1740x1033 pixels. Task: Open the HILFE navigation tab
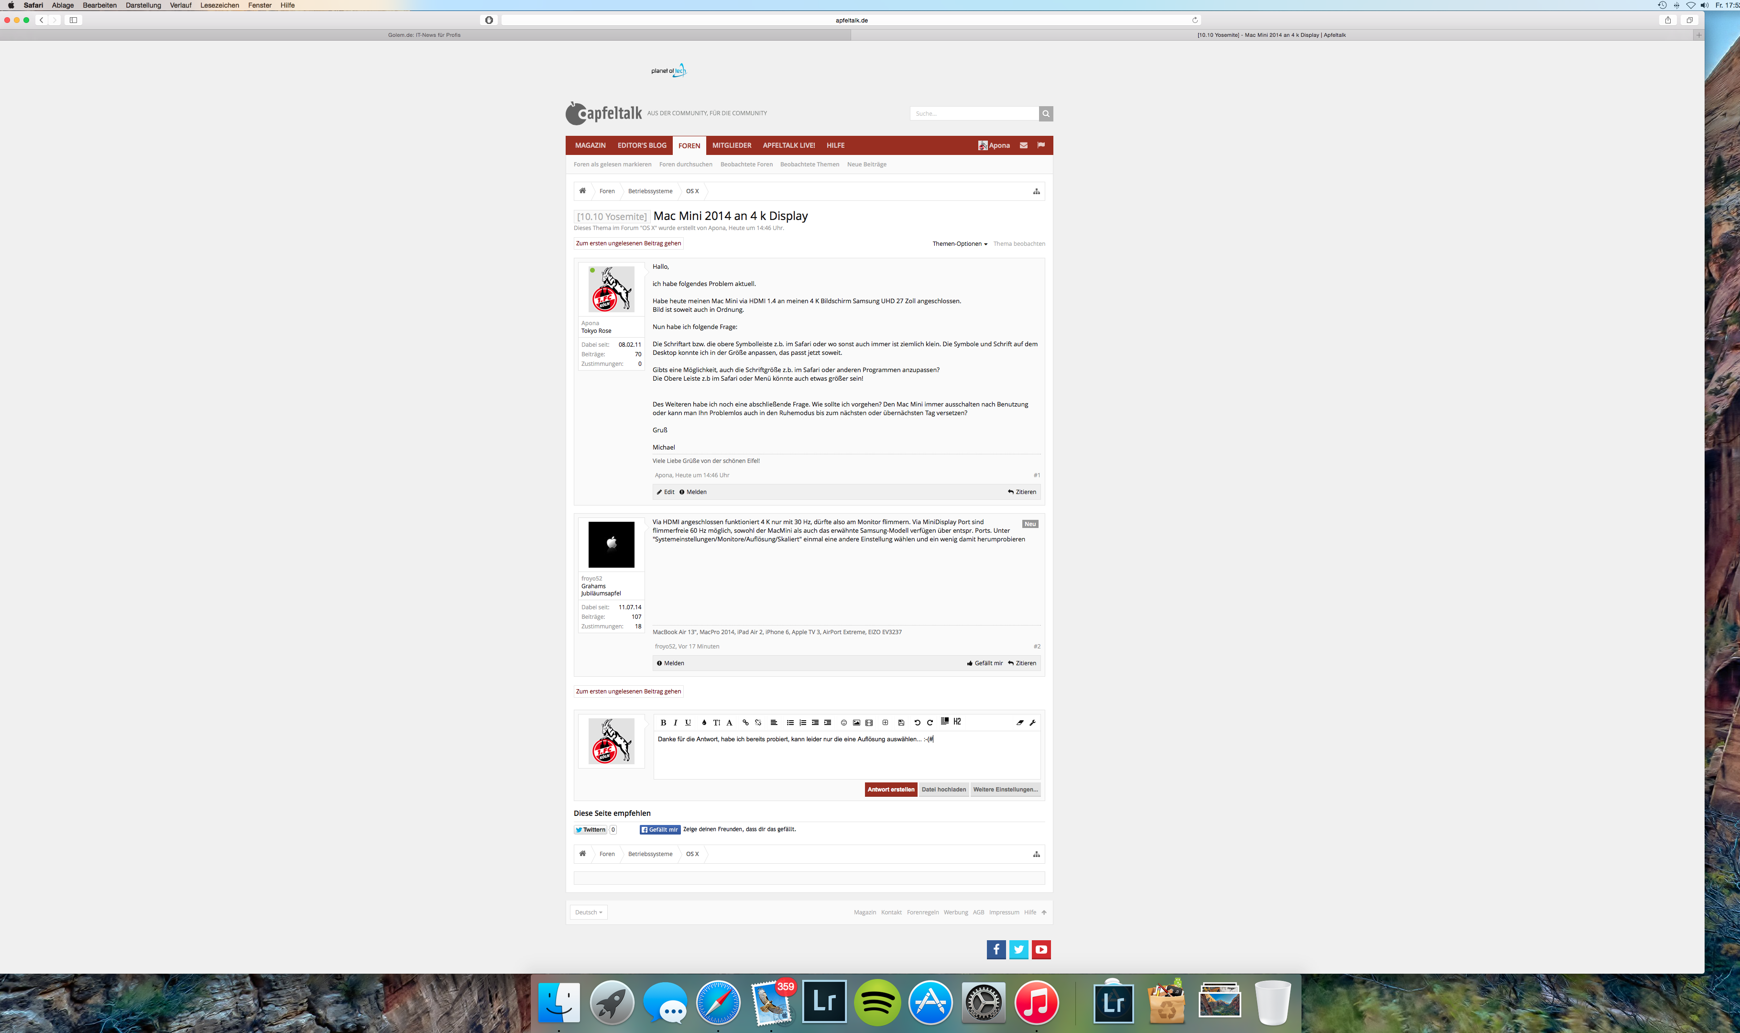(835, 145)
